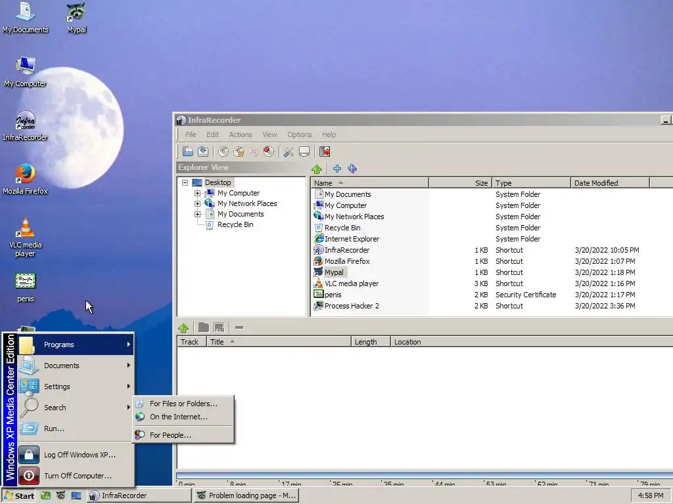The height and width of the screenshot is (504, 673).
Task: Click the disc drive tray icon in toolbar
Action: pyautogui.click(x=304, y=152)
